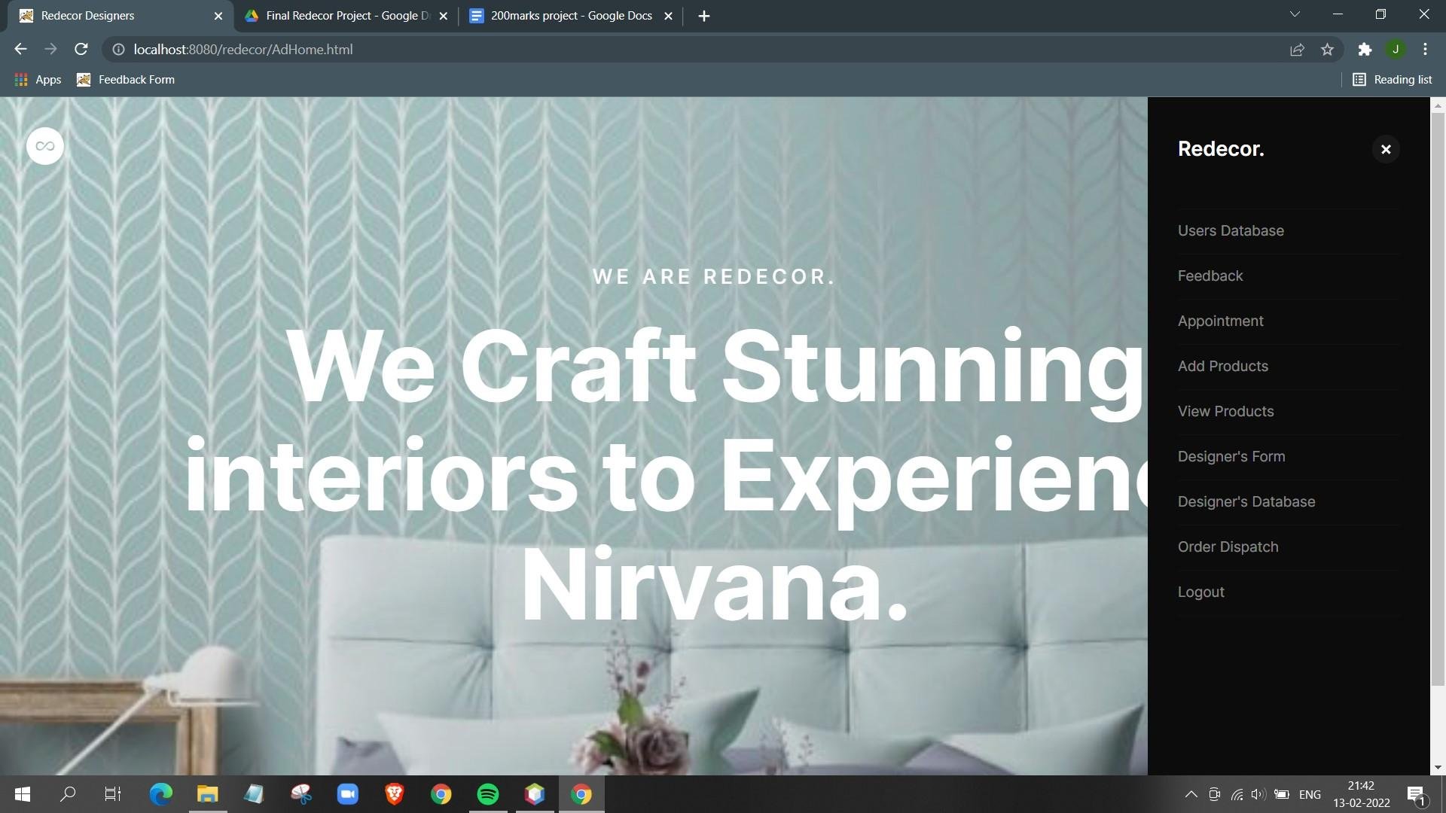Open Brave browser from taskbar
The width and height of the screenshot is (1446, 813).
pos(394,794)
